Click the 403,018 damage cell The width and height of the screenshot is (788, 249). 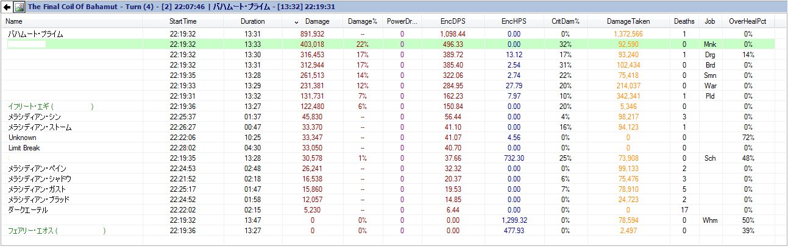[312, 44]
